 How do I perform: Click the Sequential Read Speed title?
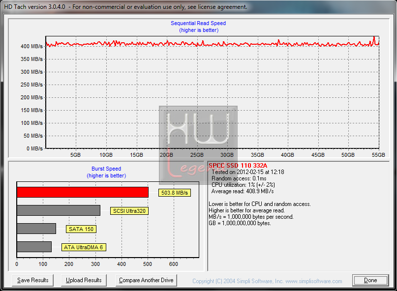pos(198,23)
